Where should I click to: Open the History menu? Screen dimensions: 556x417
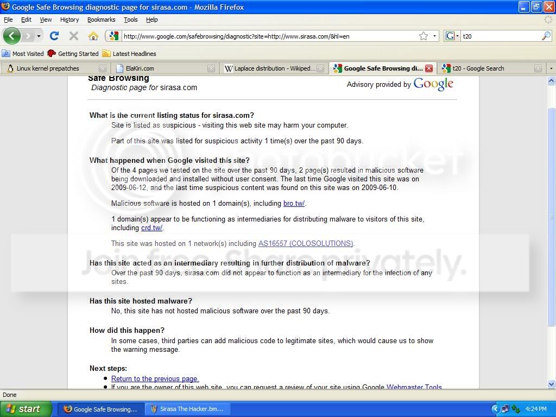69,20
